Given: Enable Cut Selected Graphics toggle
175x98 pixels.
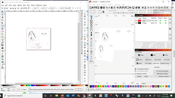Looking at the screenshot, I should click(x=136, y=69).
